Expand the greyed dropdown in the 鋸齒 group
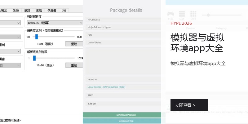The height and width of the screenshot is (124, 248). [10, 65]
